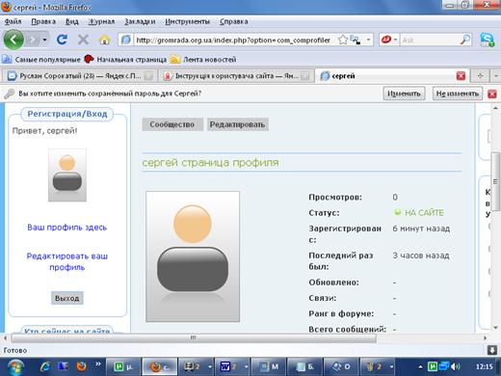Image resolution: width=501 pixels, height=376 pixels.
Task: Click the horizontal page scrollbar
Action: 194,337
